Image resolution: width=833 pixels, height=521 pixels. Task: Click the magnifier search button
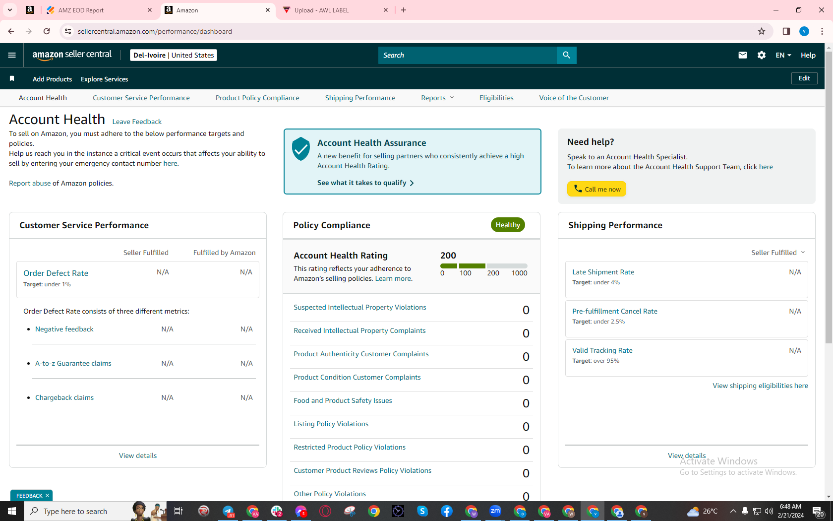pyautogui.click(x=566, y=55)
